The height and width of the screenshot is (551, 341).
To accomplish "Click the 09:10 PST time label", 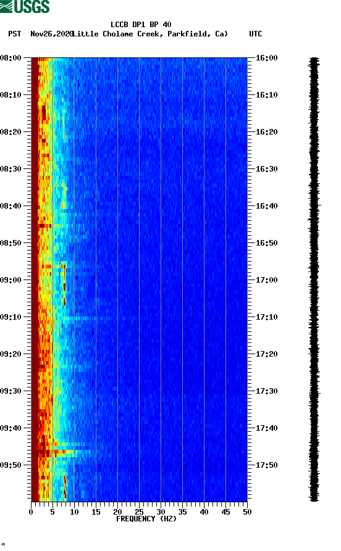I will pos(11,317).
